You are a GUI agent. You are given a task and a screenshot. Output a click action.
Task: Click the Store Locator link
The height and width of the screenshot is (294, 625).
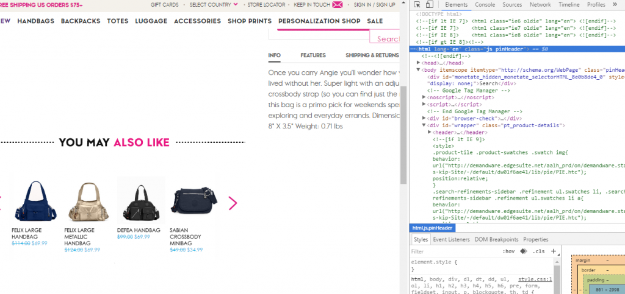coord(266,5)
